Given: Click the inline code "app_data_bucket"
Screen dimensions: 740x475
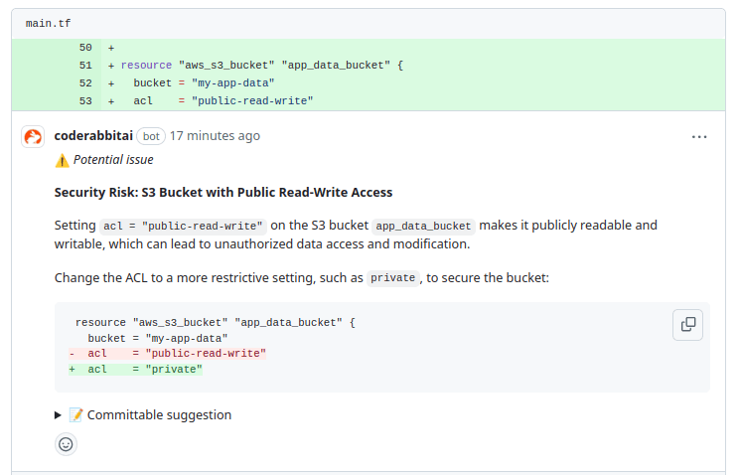Looking at the screenshot, I should coord(424,226).
